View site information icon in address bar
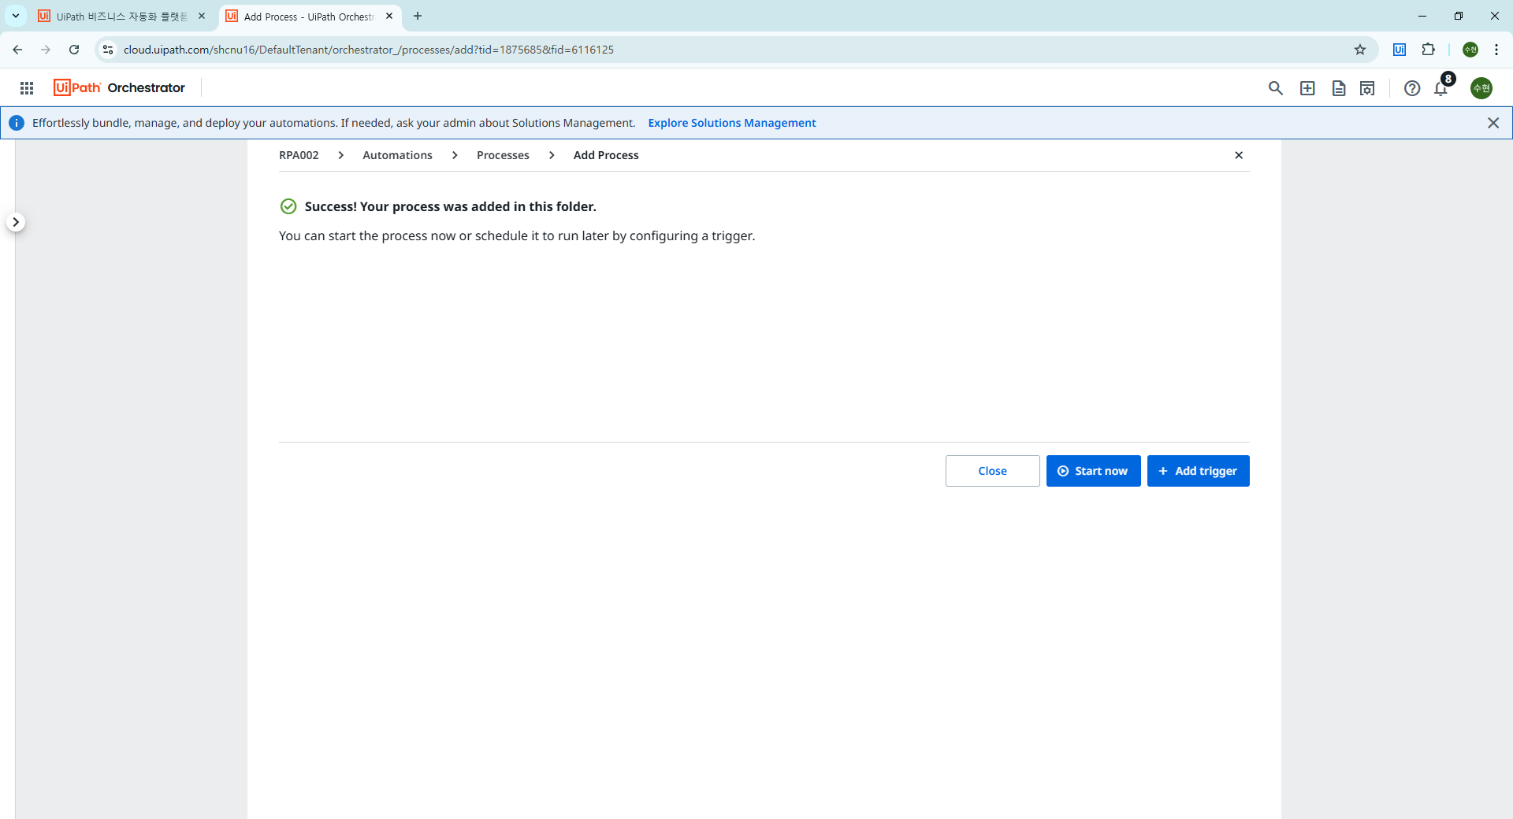The width and height of the screenshot is (1513, 819). click(108, 50)
